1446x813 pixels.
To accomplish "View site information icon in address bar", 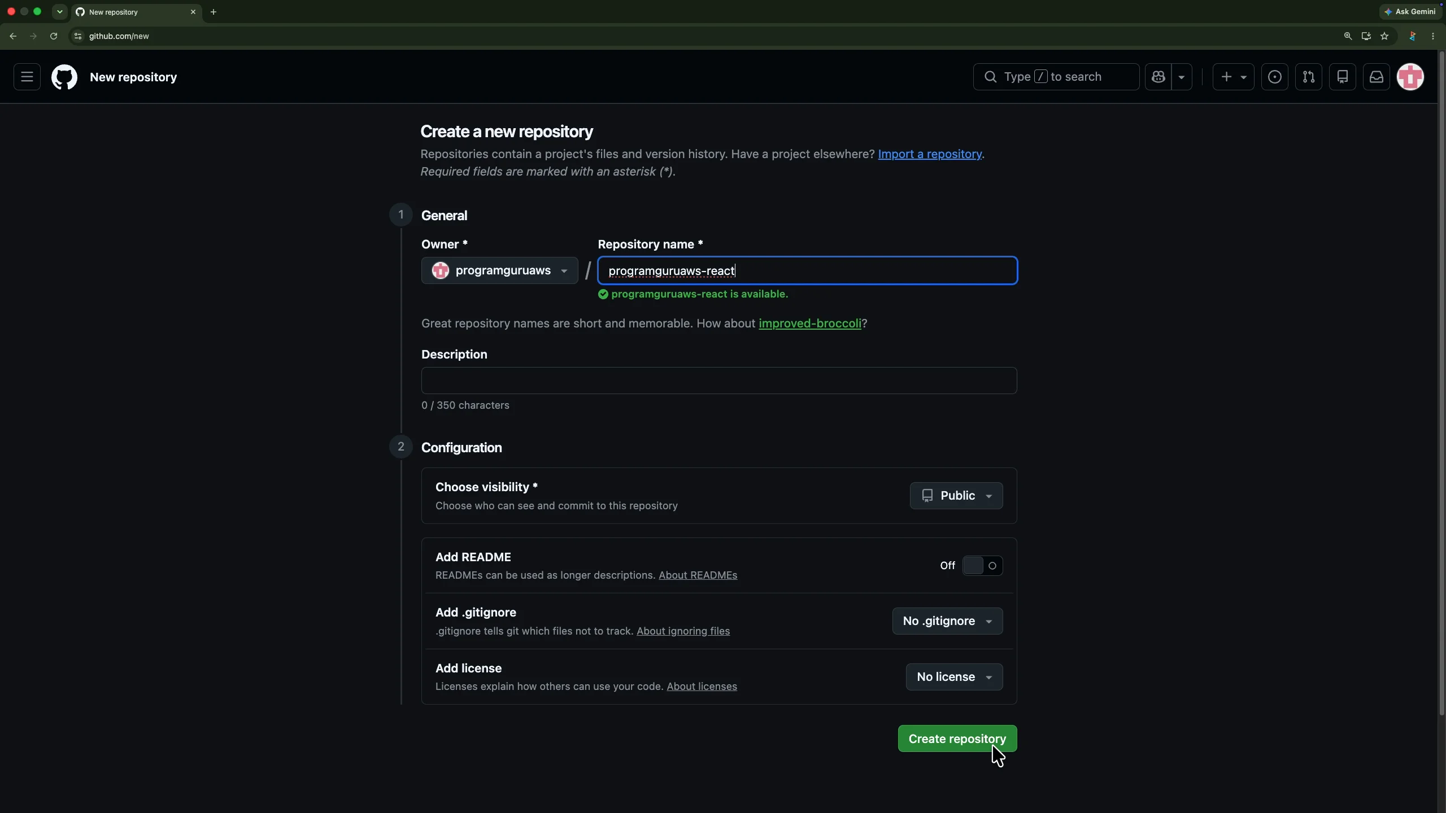I will [78, 36].
